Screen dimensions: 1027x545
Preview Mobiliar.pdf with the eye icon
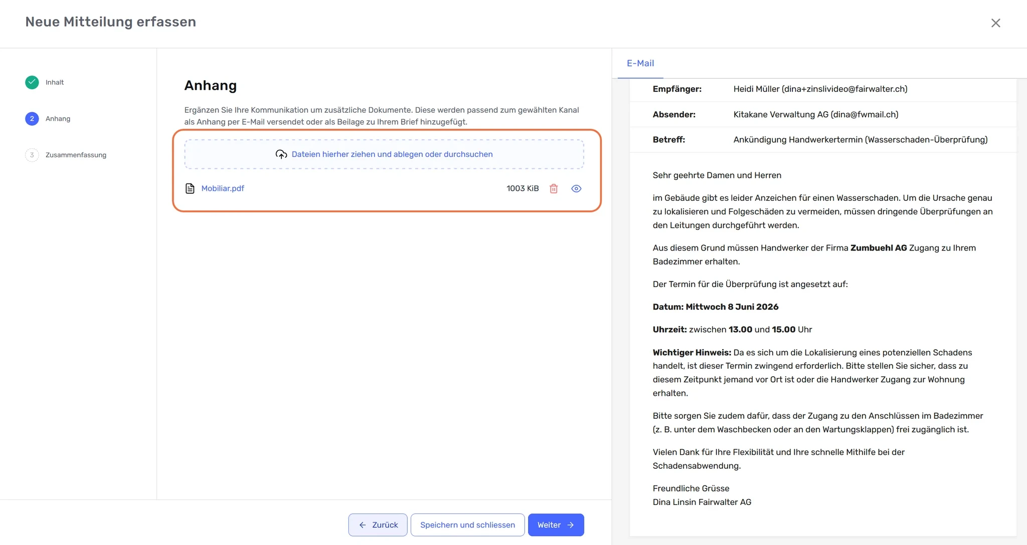pyautogui.click(x=576, y=189)
